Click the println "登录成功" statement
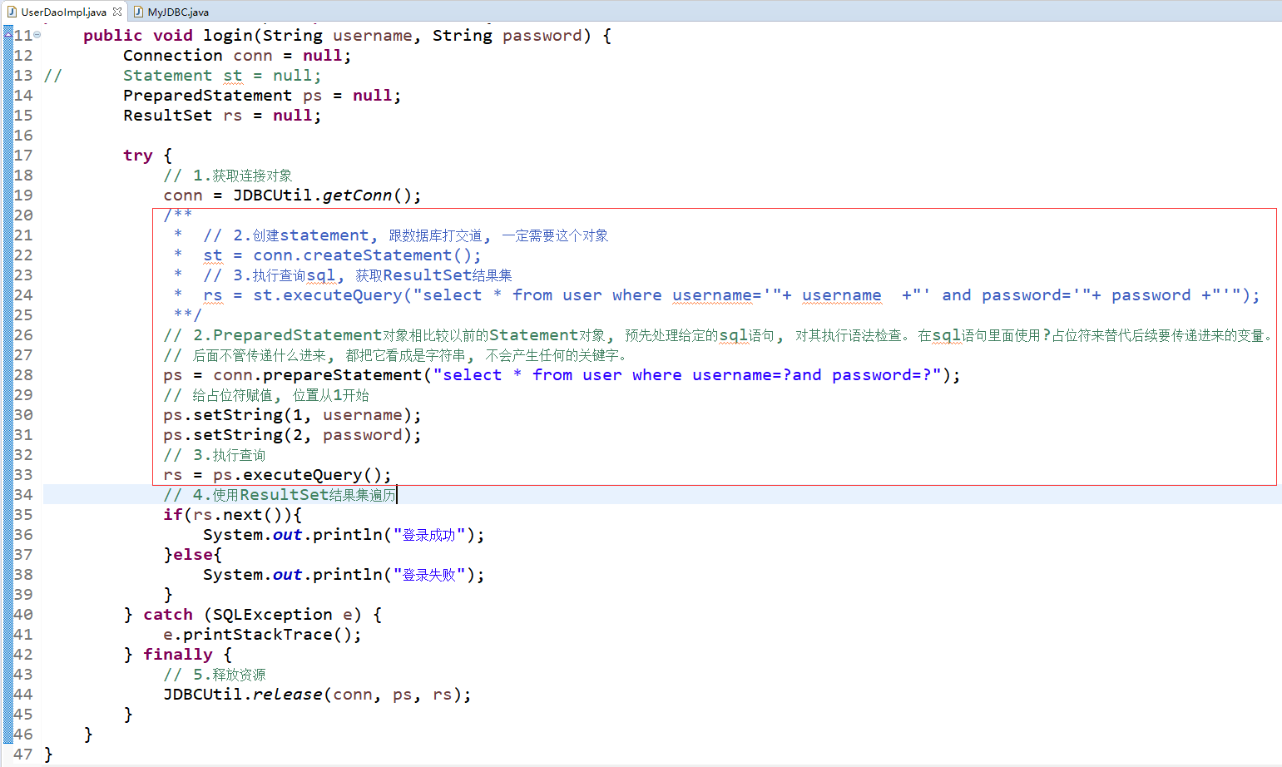 tap(344, 535)
